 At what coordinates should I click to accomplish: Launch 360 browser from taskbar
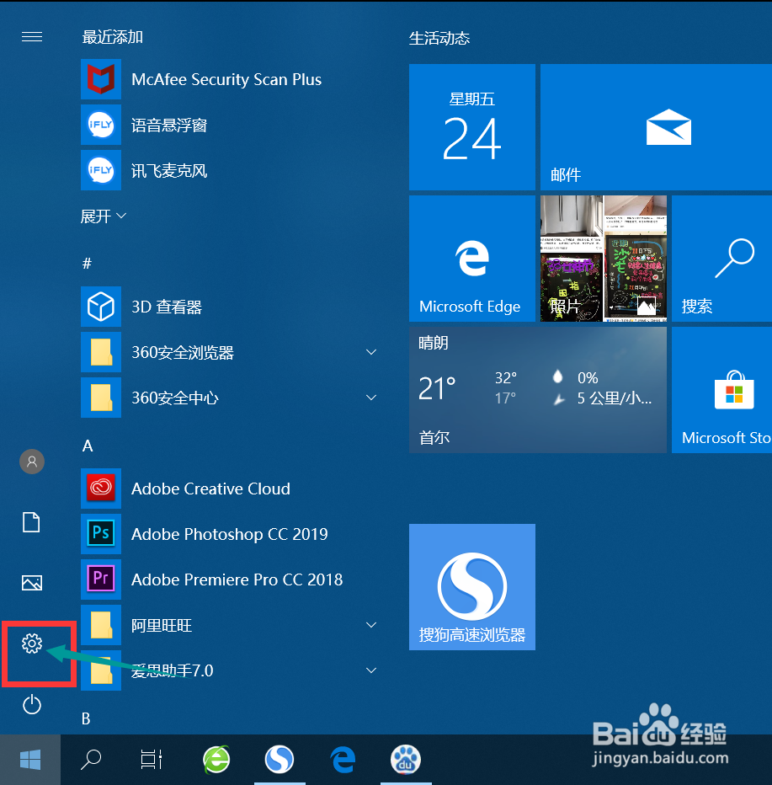216,760
